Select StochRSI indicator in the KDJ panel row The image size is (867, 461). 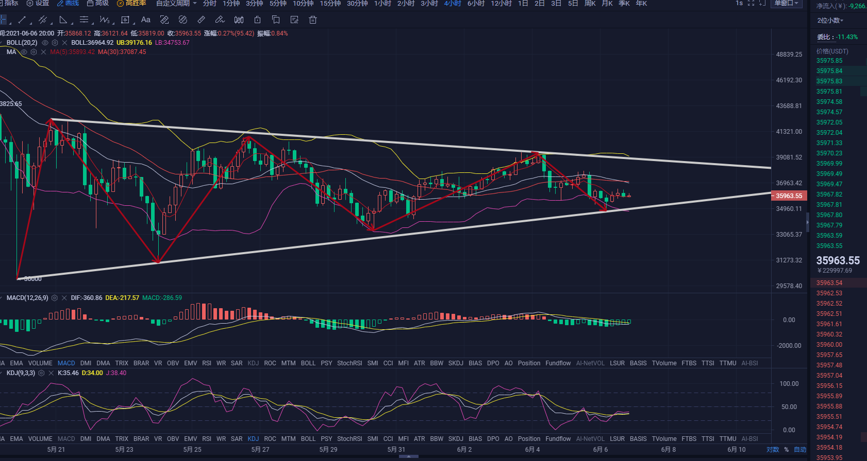(349, 439)
